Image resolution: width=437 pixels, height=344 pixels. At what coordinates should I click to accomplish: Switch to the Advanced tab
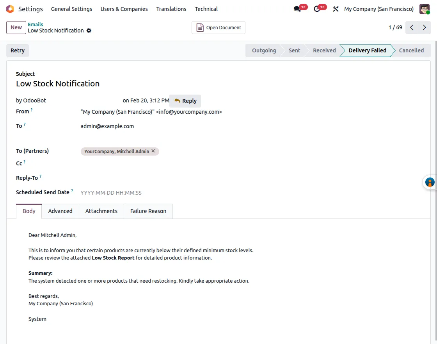pos(60,211)
